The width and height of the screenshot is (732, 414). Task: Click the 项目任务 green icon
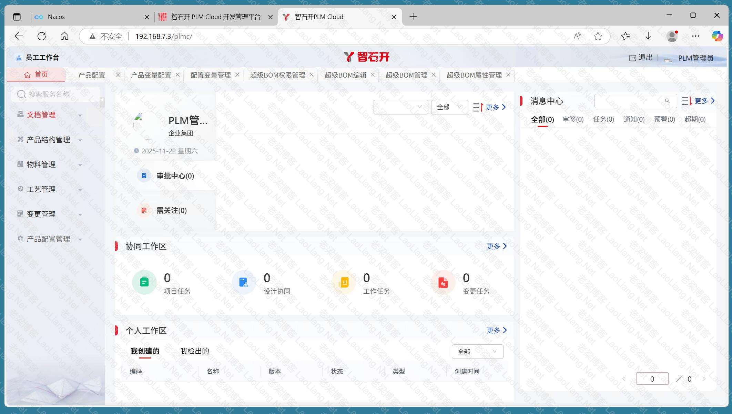[x=144, y=282]
